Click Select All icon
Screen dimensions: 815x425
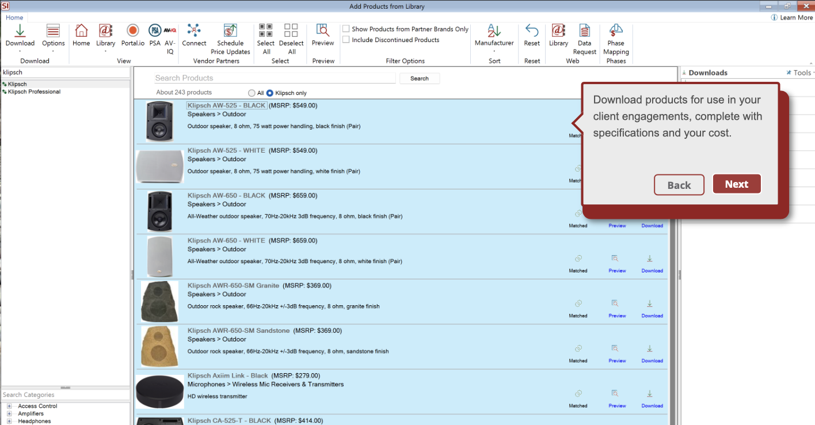pyautogui.click(x=265, y=31)
